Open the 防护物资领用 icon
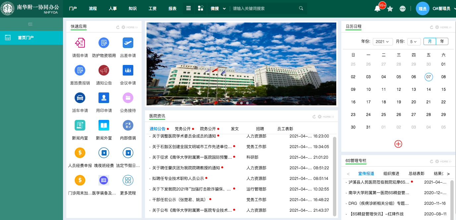The width and height of the screenshot is (456, 220). [104, 43]
